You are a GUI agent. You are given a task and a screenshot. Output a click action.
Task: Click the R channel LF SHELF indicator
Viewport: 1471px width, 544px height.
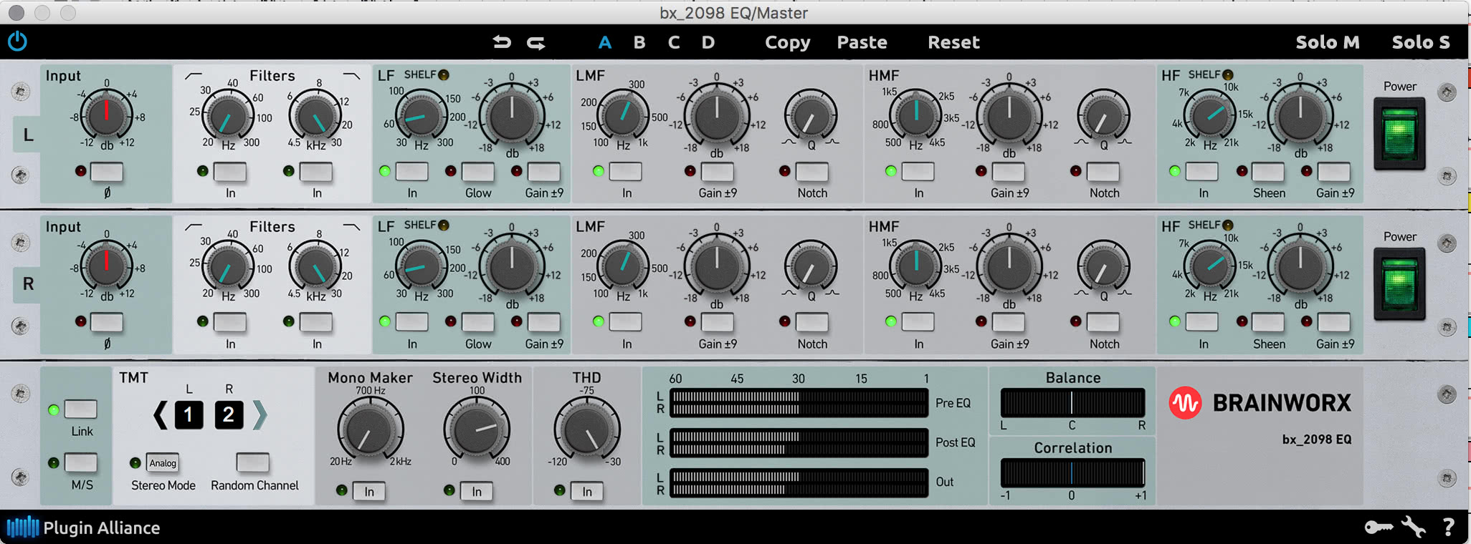(444, 225)
